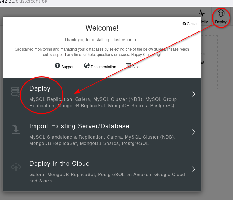Screen dimensions: 233x200
Task: Click the import tray icon with down arrow
Action: (x=16, y=129)
